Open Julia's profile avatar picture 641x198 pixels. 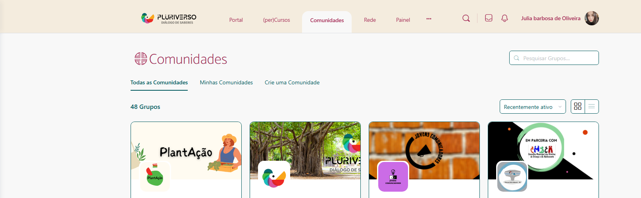[591, 18]
